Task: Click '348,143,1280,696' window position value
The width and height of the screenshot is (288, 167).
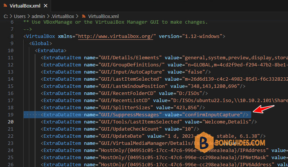Action: click(x=214, y=87)
